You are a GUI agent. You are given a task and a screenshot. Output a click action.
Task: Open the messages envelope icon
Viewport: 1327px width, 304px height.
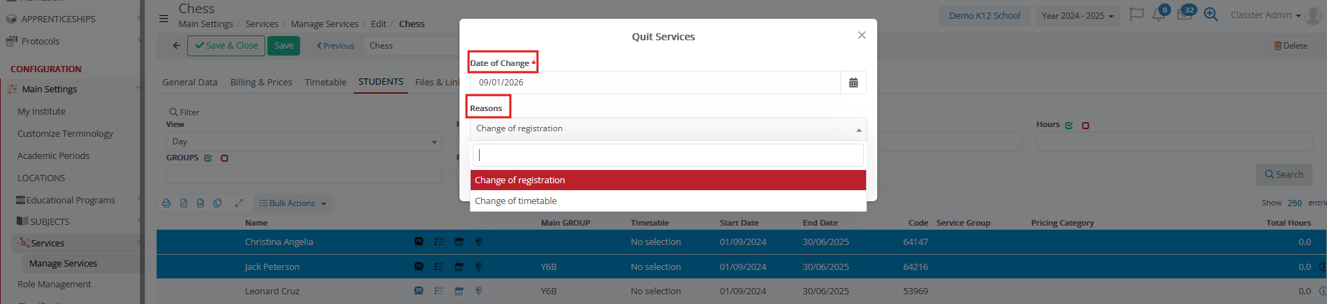[1184, 15]
